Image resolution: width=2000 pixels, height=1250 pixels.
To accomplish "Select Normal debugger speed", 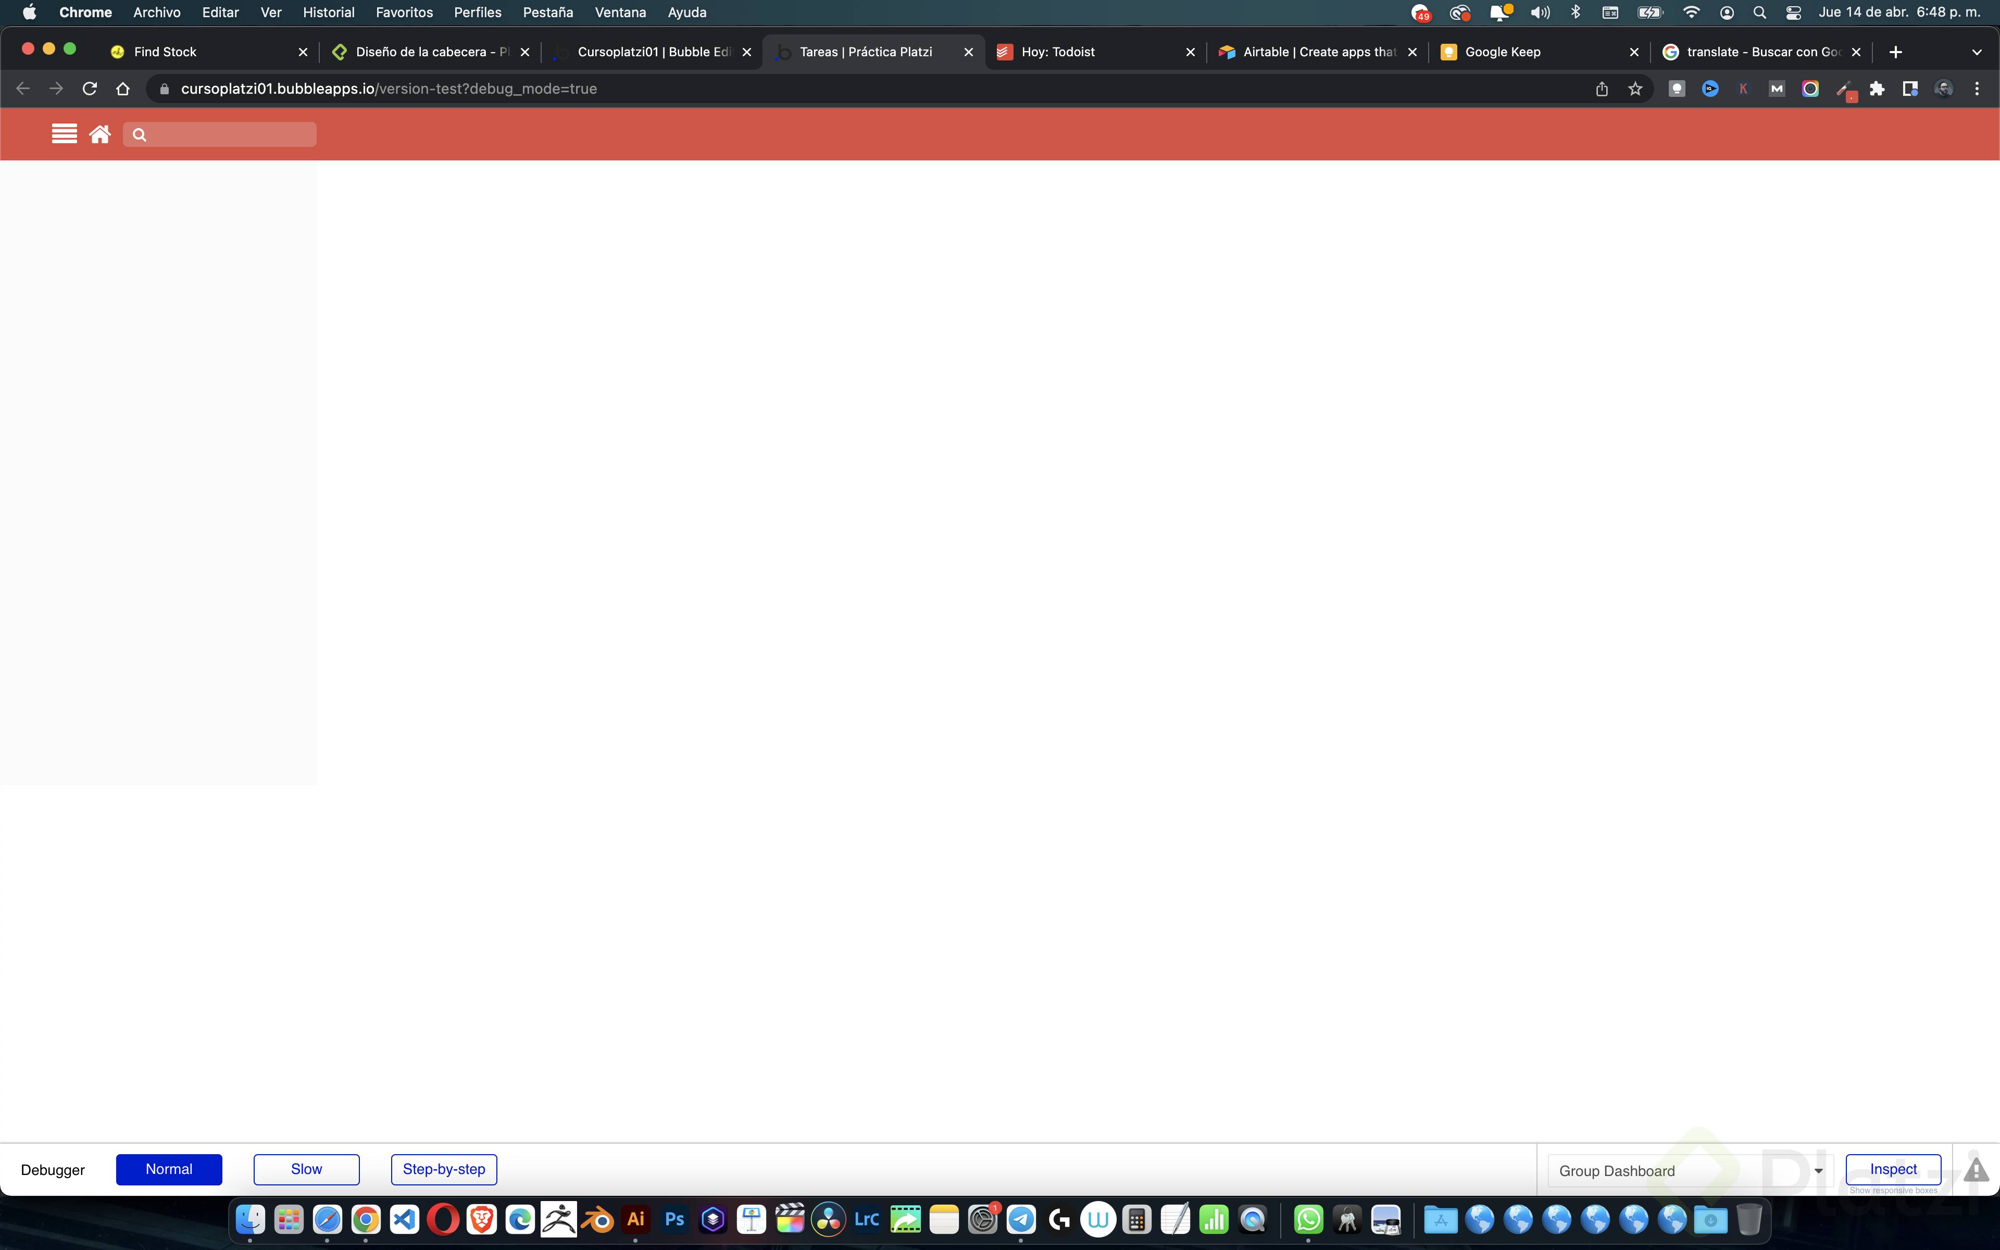I will (169, 1169).
